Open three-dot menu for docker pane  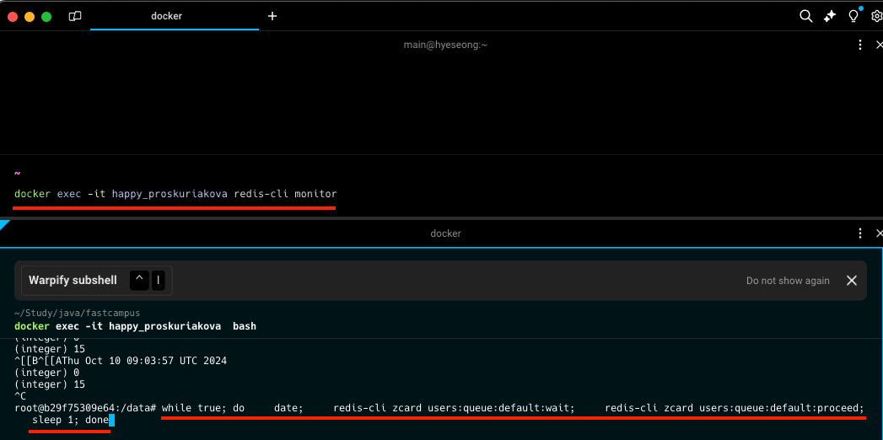(x=860, y=233)
